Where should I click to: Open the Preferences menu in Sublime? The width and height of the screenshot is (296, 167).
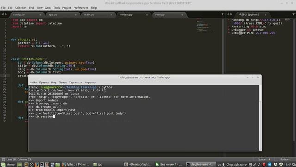[x=81, y=8]
